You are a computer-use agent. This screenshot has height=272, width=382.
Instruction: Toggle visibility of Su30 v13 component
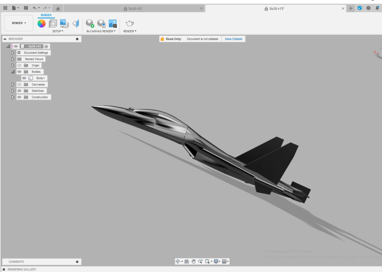16,46
